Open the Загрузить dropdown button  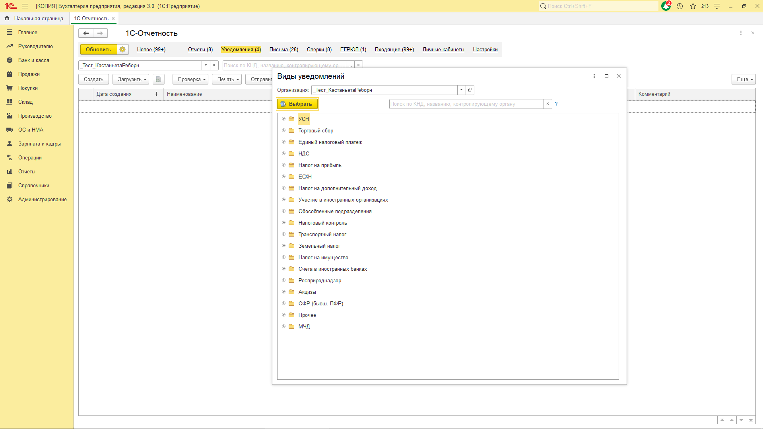pyautogui.click(x=131, y=79)
